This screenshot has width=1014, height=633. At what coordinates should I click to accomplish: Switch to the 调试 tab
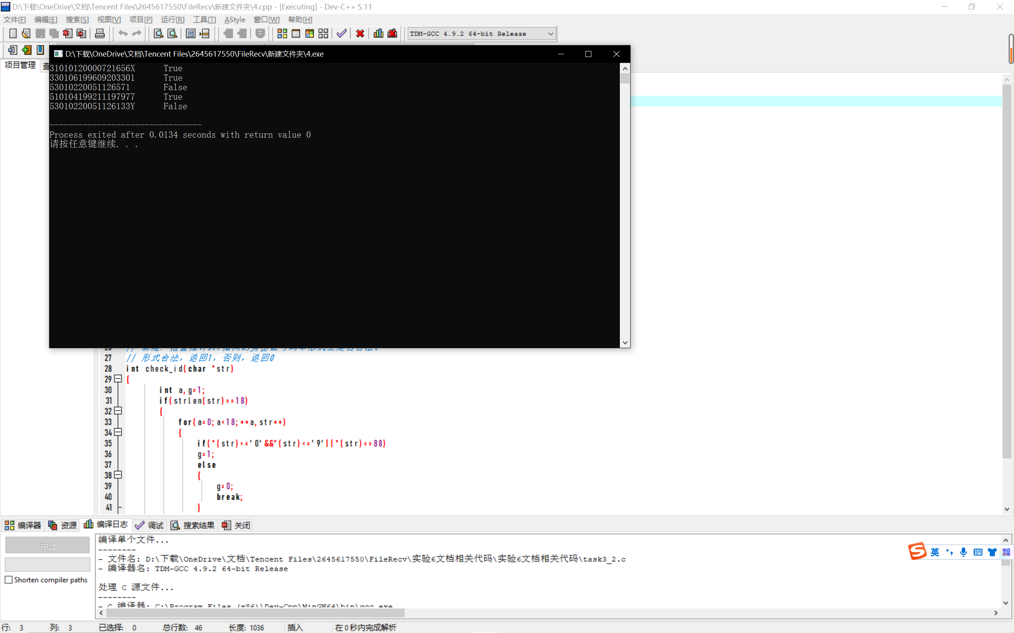click(x=150, y=525)
